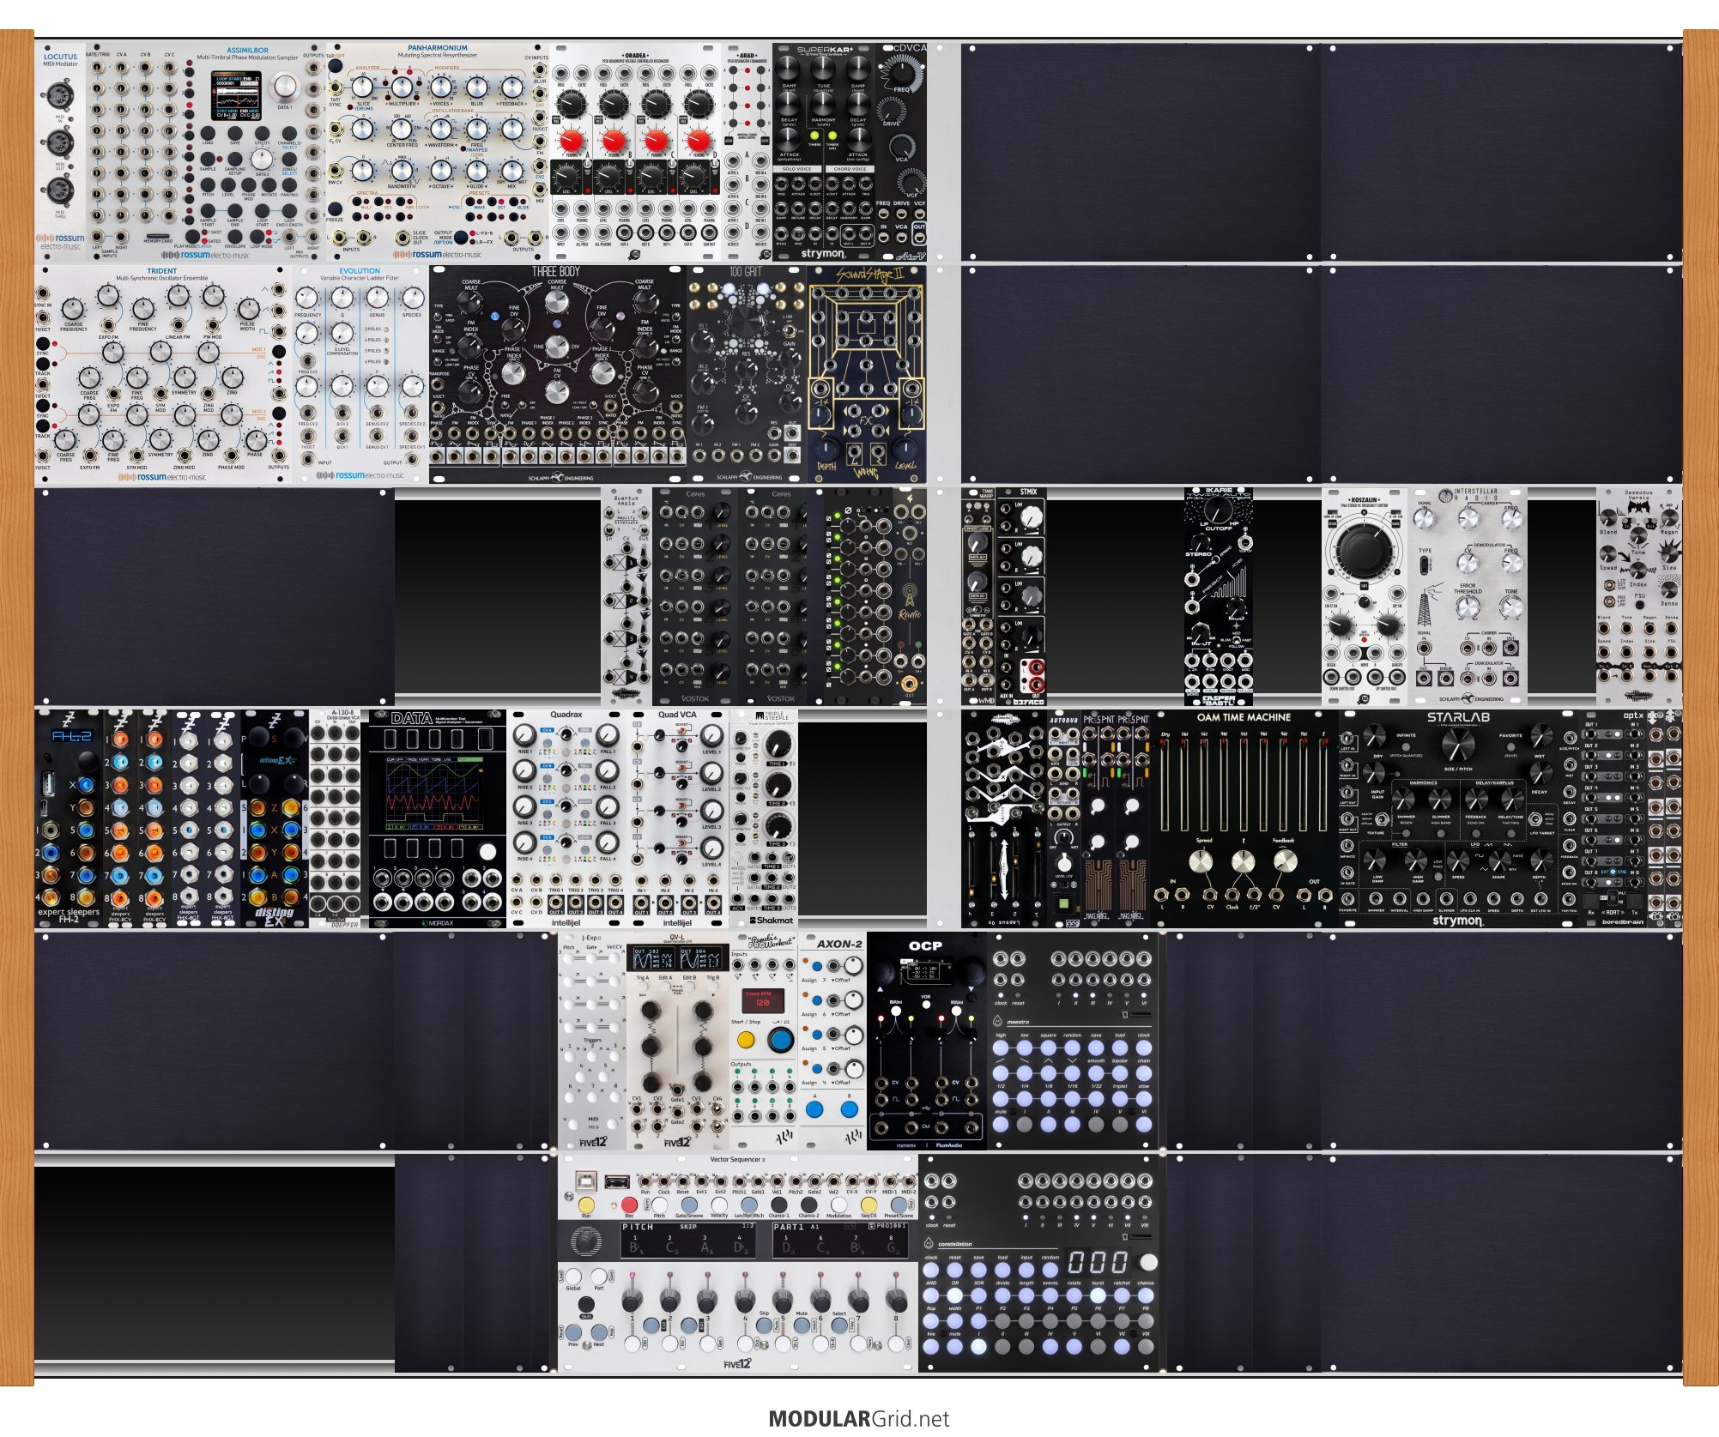
Task: Open the MODULARGrid.net logo link
Action: [858, 1418]
